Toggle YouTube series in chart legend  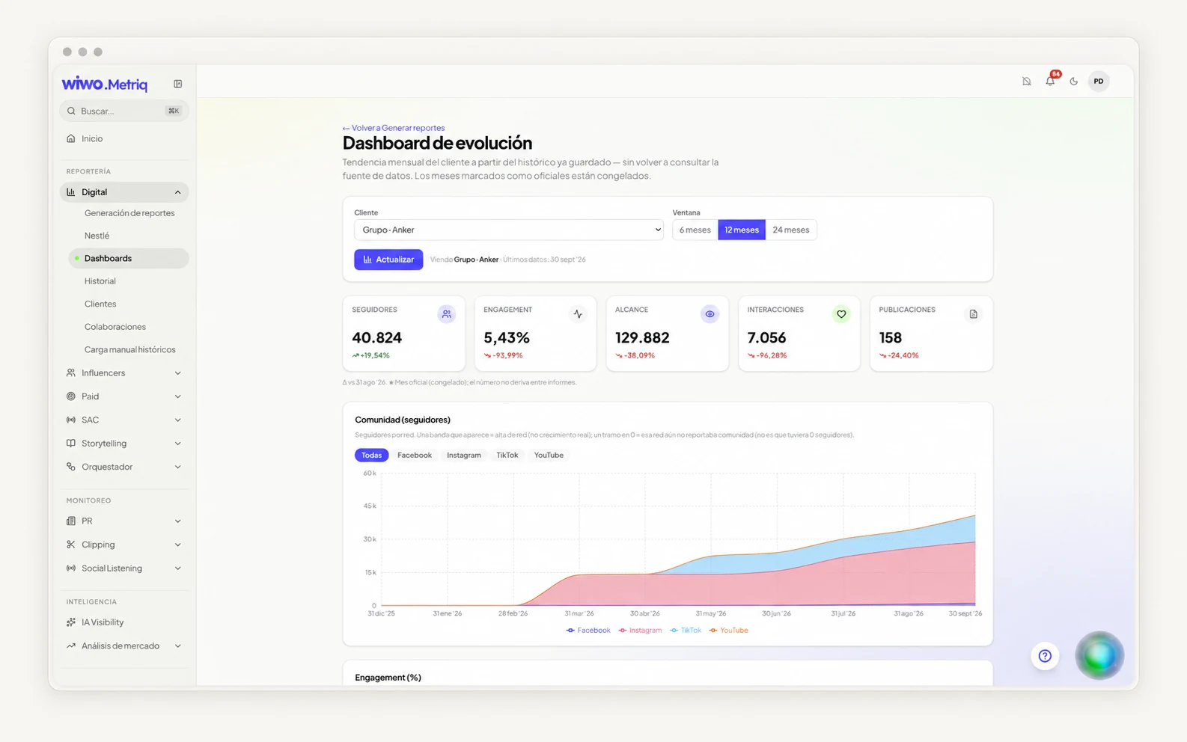coord(729,631)
